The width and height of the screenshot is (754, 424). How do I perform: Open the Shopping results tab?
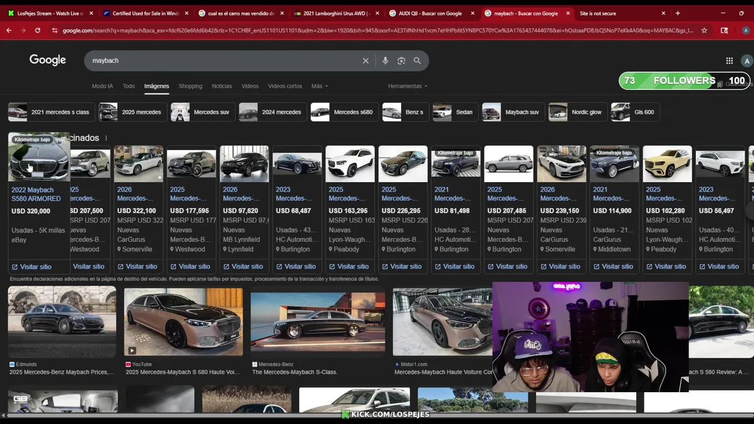coord(190,86)
